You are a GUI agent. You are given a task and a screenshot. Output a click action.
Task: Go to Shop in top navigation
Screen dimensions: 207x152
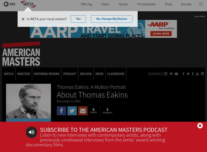pyautogui.click(x=168, y=4)
